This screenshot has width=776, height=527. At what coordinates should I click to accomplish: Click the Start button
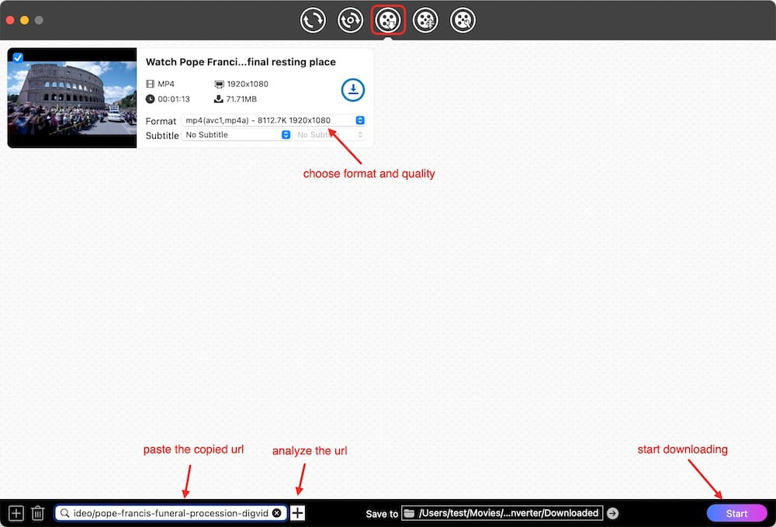pyautogui.click(x=736, y=513)
